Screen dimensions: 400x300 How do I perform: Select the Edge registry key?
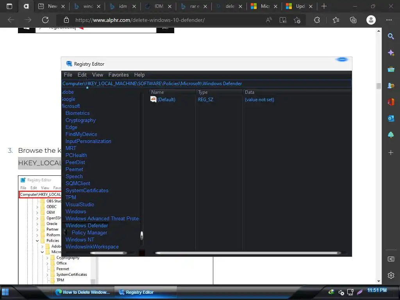click(71, 127)
